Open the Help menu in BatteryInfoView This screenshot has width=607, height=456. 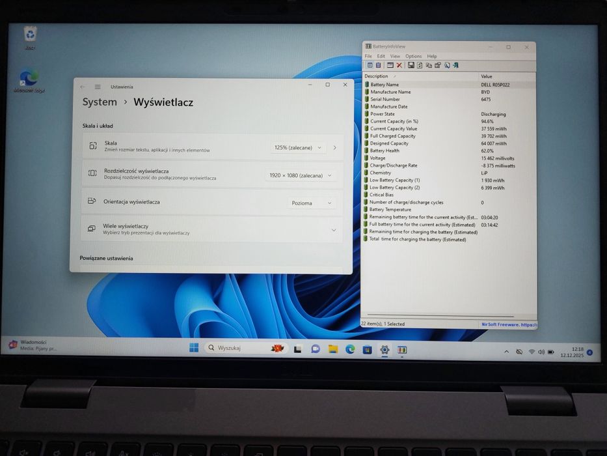[x=431, y=56]
